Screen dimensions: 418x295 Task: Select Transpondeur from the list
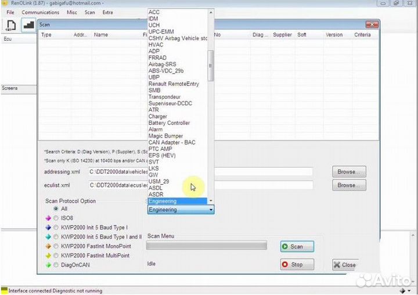[x=177, y=97]
